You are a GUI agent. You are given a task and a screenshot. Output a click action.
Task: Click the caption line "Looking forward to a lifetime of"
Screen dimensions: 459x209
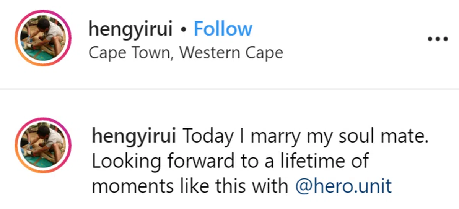pos(229,162)
